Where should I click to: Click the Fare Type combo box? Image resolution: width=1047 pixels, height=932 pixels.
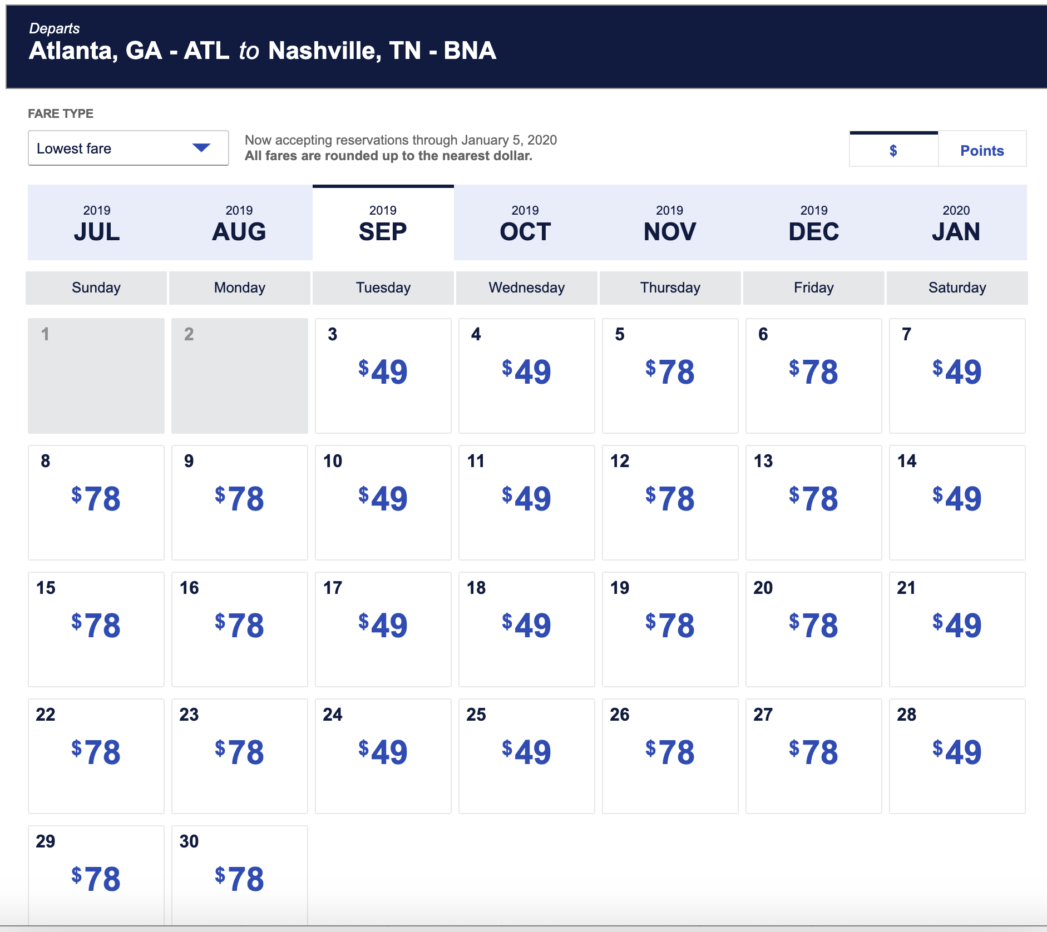point(128,148)
